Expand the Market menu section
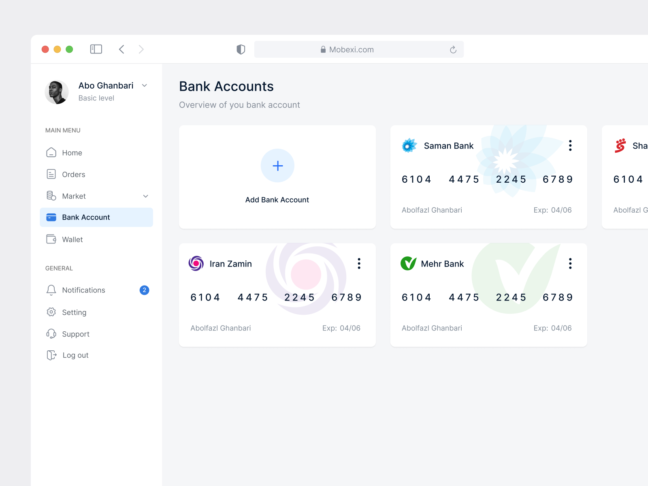 coord(145,196)
